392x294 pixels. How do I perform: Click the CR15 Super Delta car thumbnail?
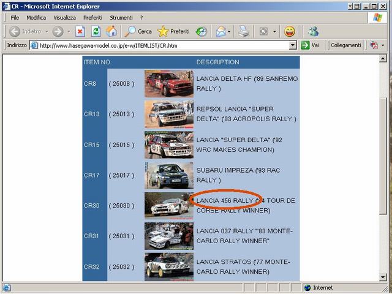(169, 145)
